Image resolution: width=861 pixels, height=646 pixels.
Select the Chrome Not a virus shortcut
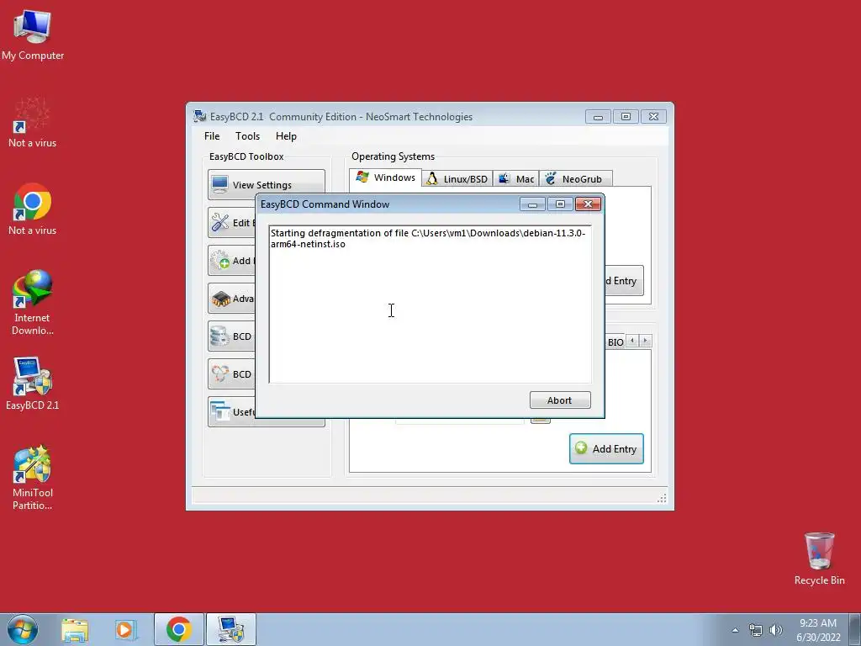coord(33,209)
